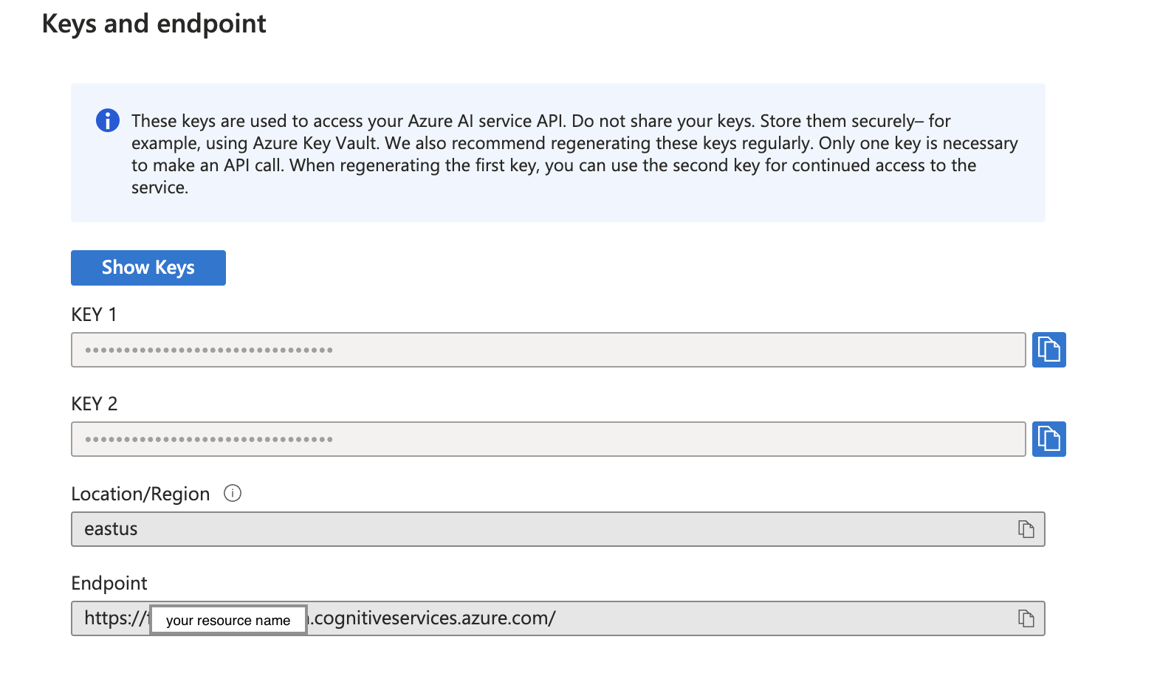Copy KEY 1 to clipboard

[1048, 350]
